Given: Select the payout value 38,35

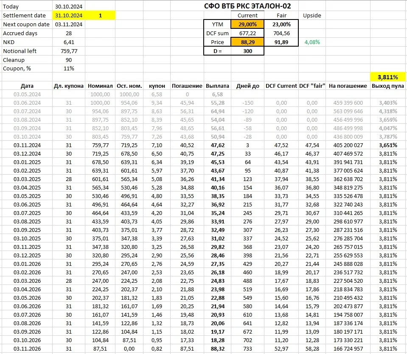Looking at the screenshot, I should (x=218, y=196).
